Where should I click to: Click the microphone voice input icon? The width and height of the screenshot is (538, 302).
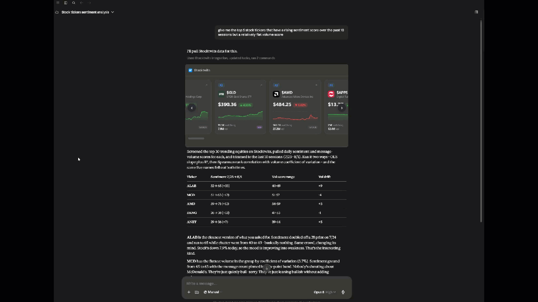(343, 292)
